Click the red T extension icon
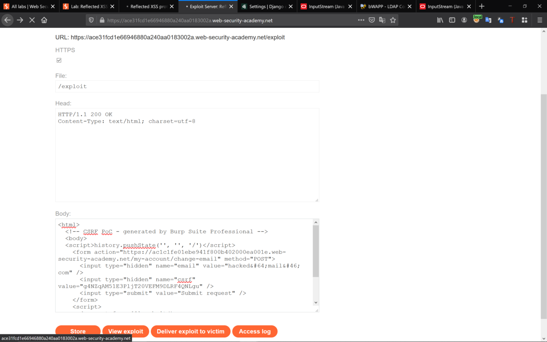This screenshot has width=547, height=342. pyautogui.click(x=512, y=20)
